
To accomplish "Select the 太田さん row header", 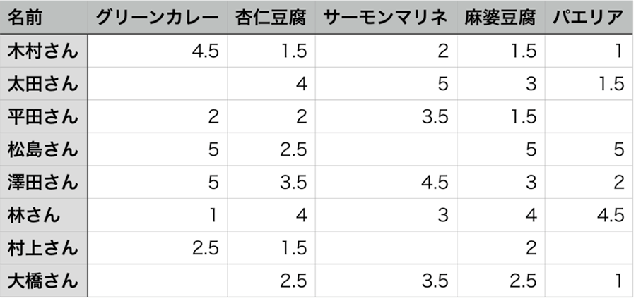I will pyautogui.click(x=43, y=84).
